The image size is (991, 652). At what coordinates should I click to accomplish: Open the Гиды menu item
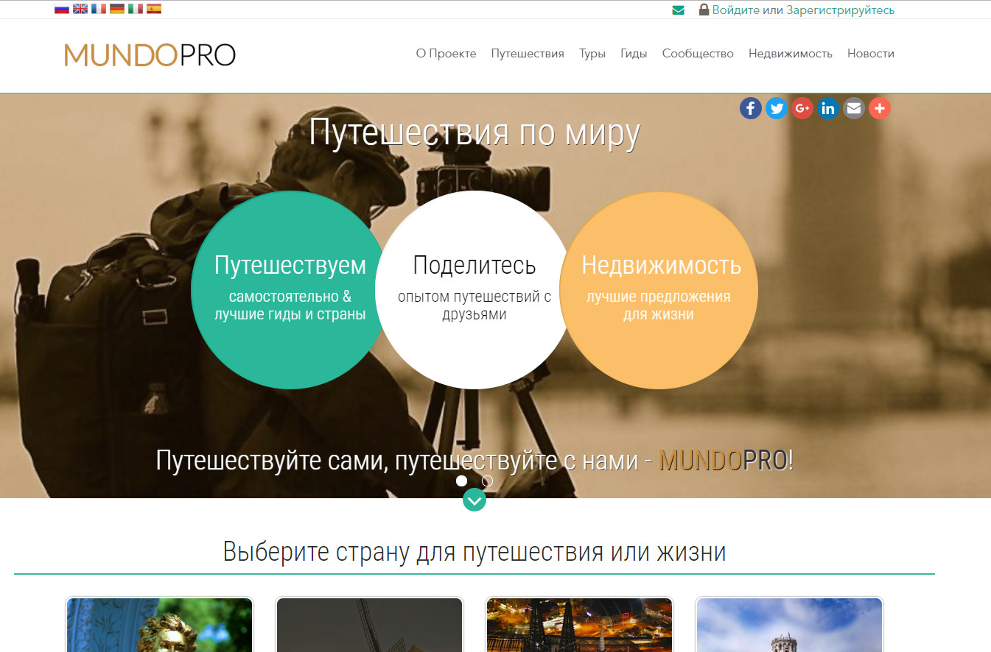[x=634, y=53]
